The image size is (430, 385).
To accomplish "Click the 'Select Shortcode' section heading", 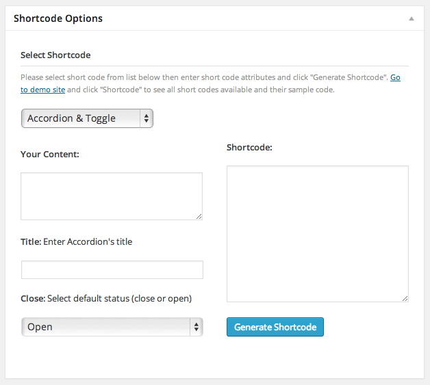I will 55,55.
